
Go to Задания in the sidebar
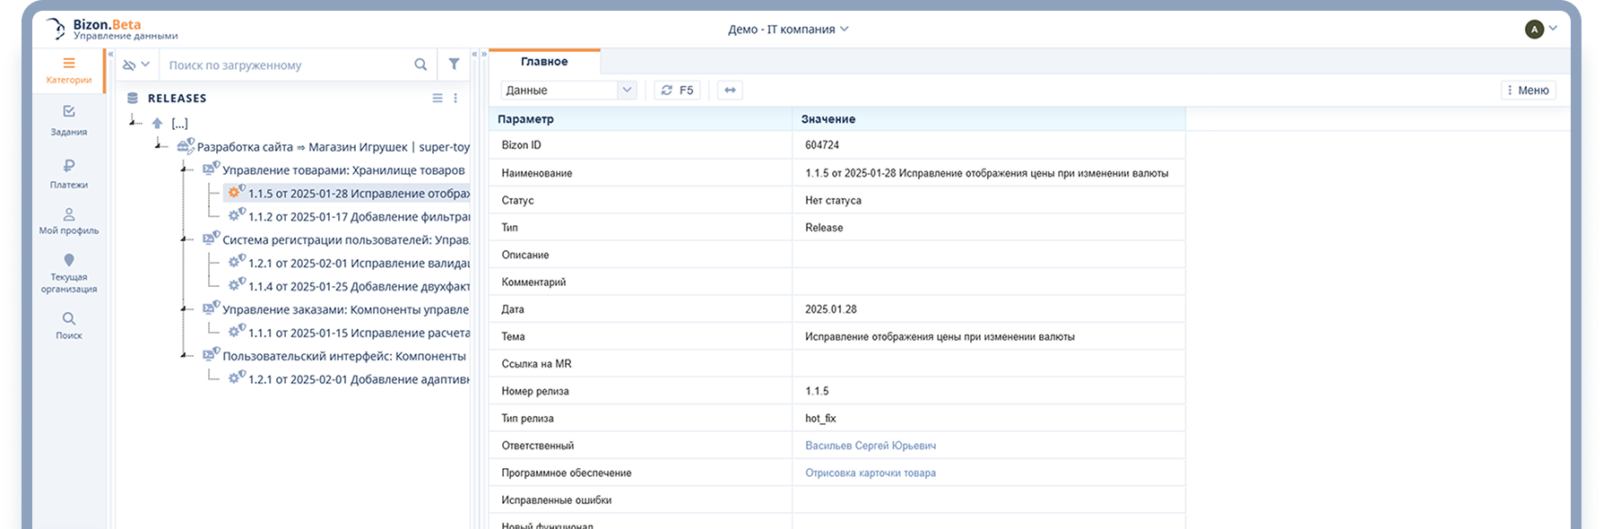click(69, 120)
